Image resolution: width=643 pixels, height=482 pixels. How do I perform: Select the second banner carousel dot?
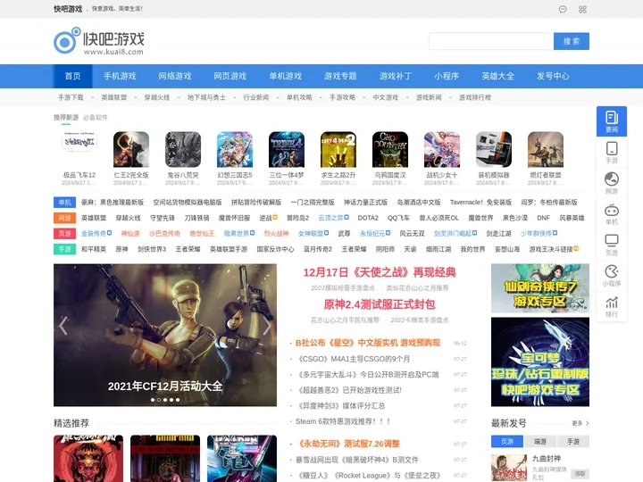[159, 400]
